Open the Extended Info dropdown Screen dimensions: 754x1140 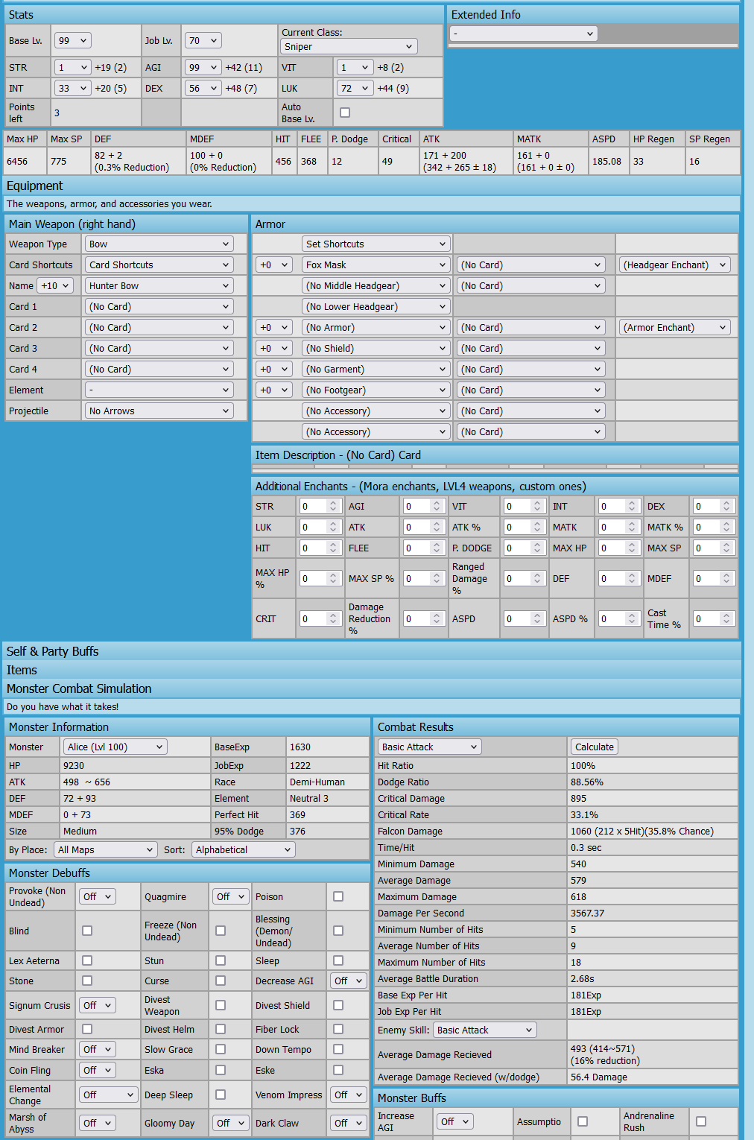(524, 34)
